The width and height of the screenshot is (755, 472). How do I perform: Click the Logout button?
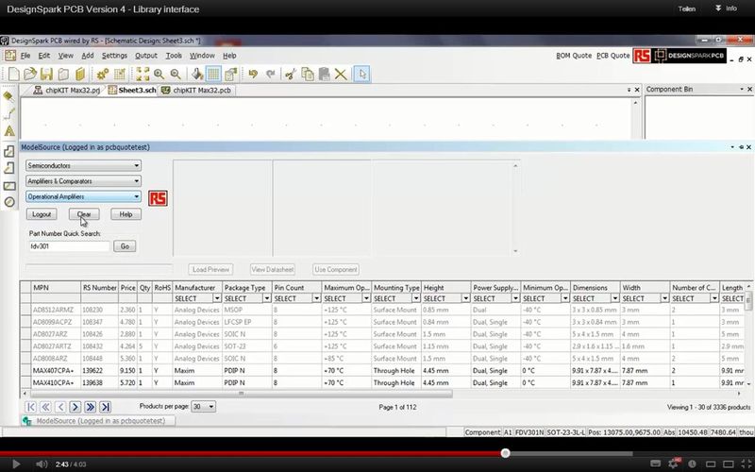point(42,214)
